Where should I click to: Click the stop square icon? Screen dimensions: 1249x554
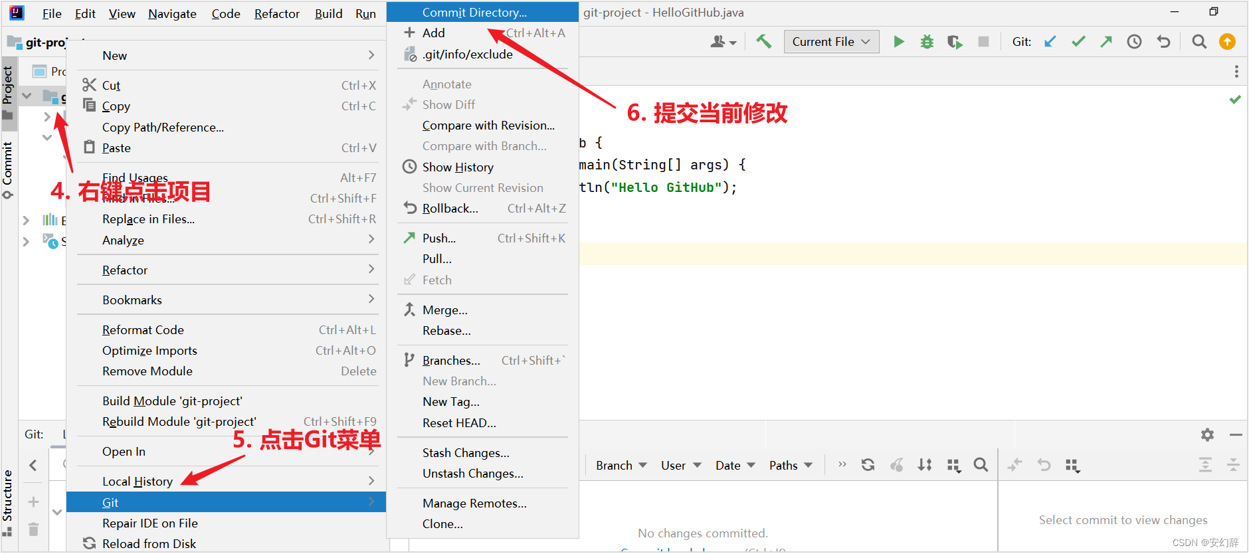(984, 42)
